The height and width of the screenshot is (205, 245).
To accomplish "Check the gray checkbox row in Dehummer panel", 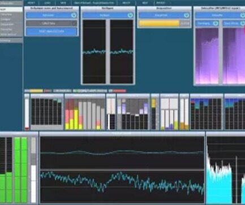I will point(51,23).
